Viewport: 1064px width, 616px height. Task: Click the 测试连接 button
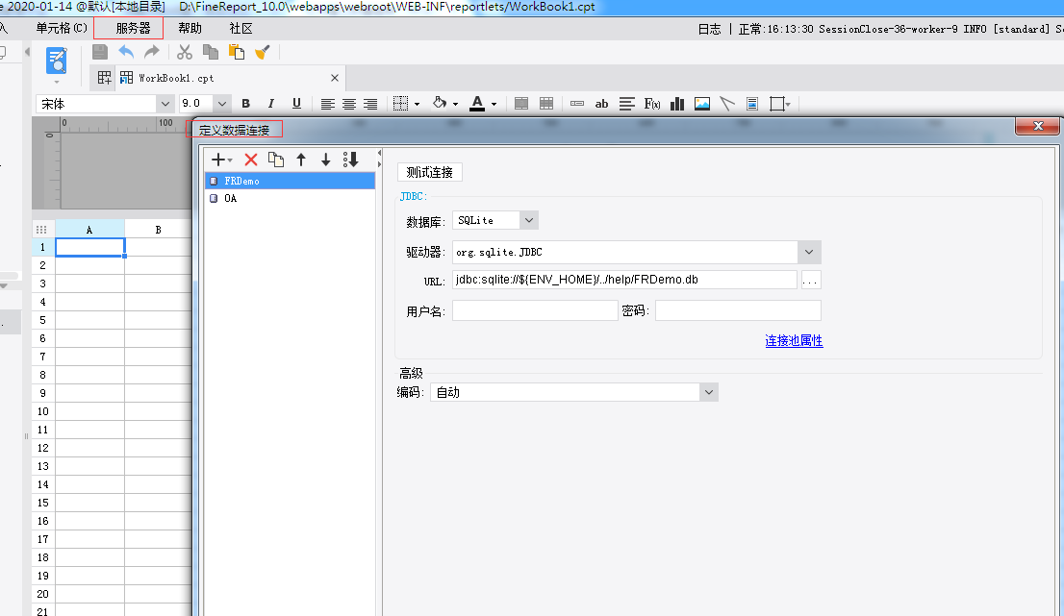tap(429, 172)
